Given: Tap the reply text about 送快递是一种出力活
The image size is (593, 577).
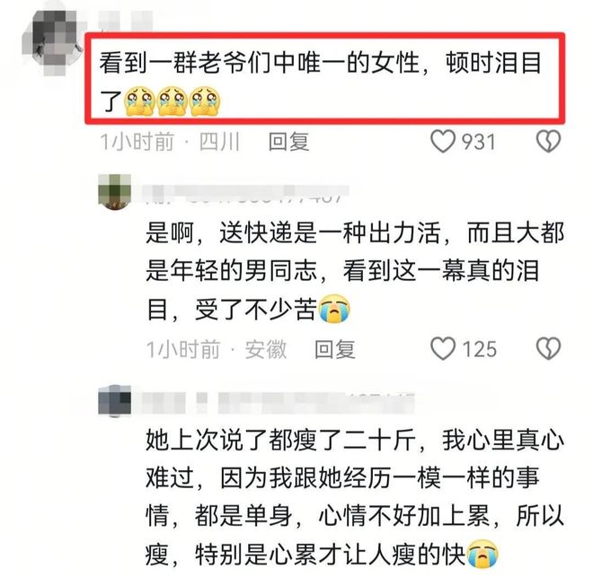Looking at the screenshot, I should [x=355, y=271].
